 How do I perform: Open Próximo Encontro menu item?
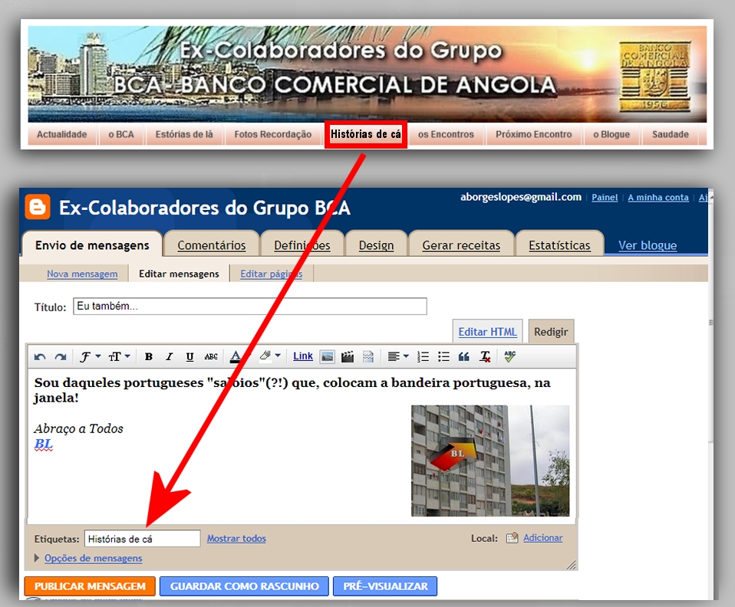point(534,134)
